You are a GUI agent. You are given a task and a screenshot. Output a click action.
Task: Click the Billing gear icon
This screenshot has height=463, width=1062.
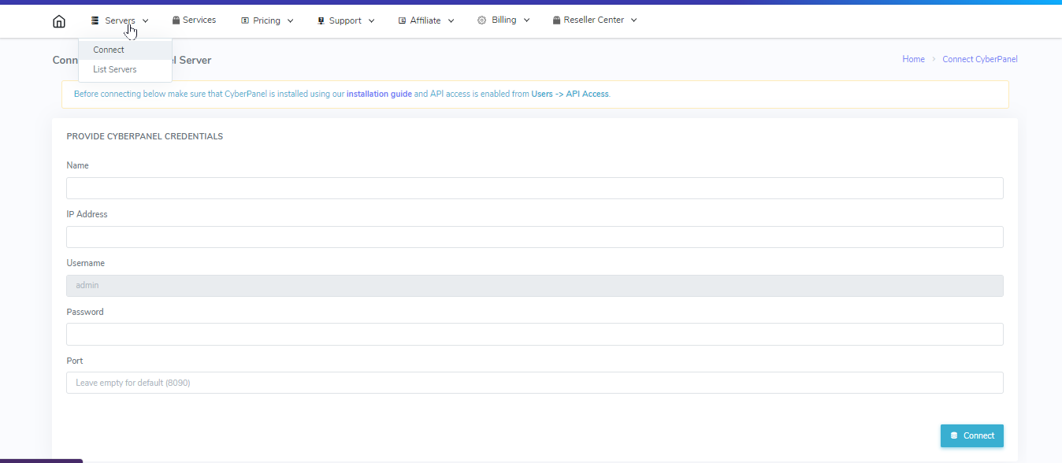(x=481, y=20)
